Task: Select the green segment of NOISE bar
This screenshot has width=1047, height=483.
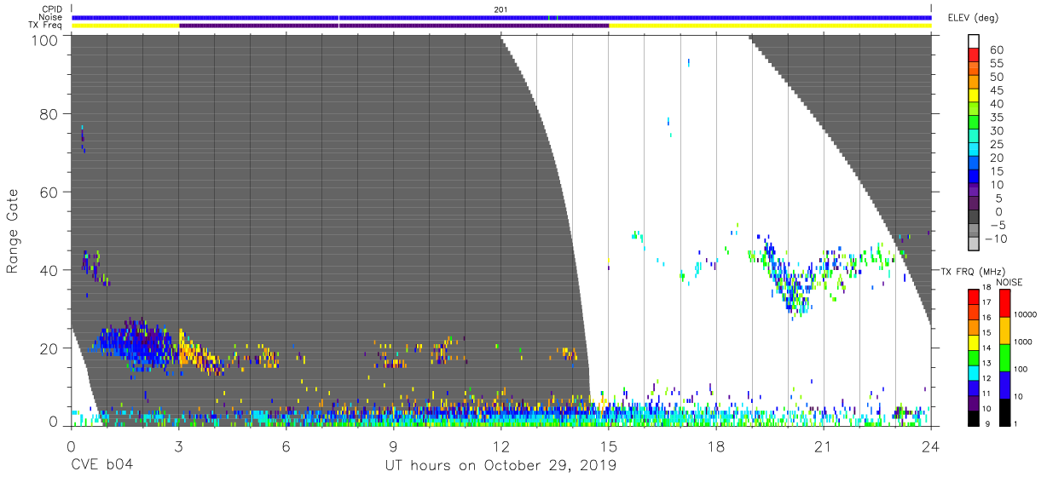Action: click(1004, 357)
